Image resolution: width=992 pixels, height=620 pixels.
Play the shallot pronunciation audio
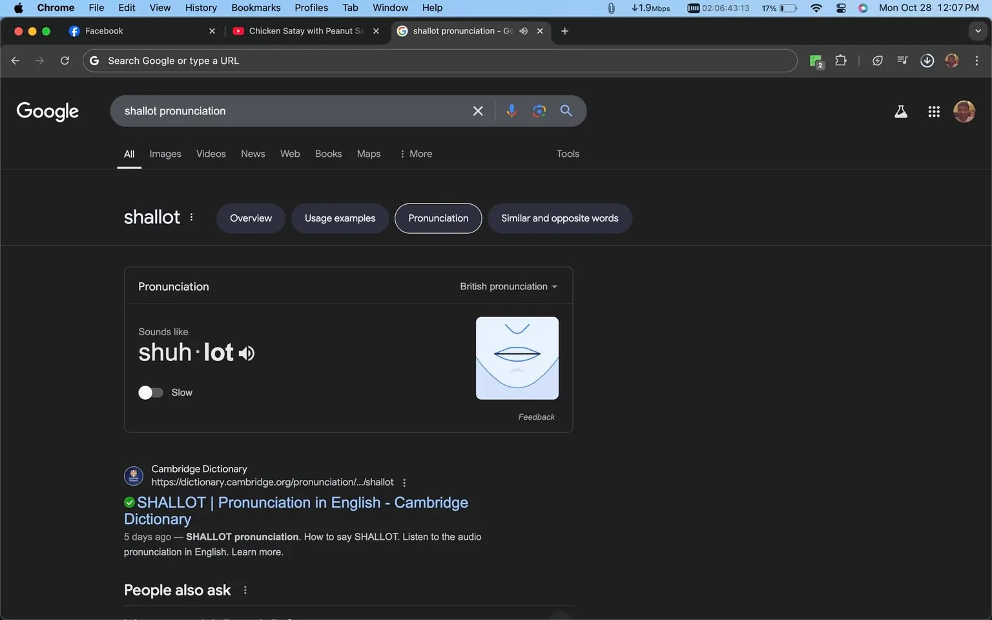[x=246, y=353]
